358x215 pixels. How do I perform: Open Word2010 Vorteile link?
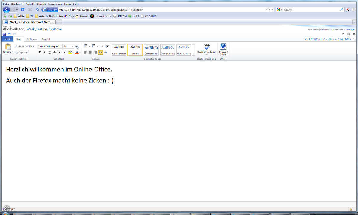coord(328,39)
